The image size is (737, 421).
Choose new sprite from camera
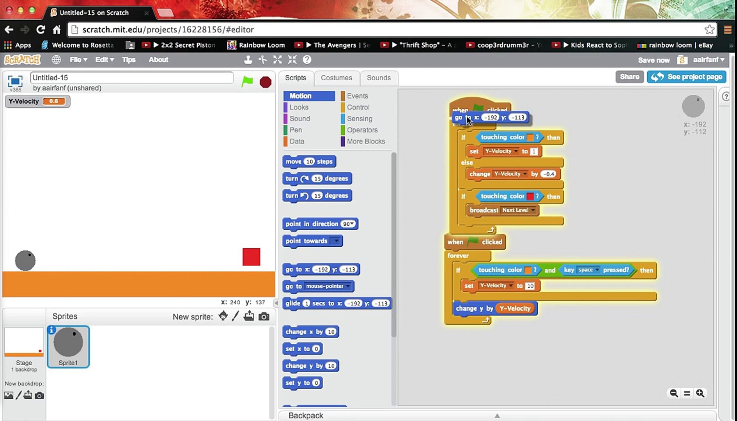pos(264,317)
